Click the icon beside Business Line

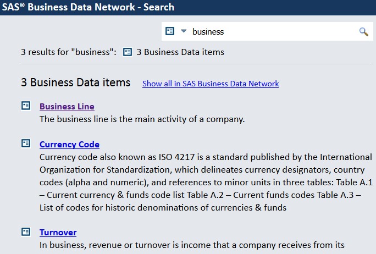pyautogui.click(x=26, y=106)
